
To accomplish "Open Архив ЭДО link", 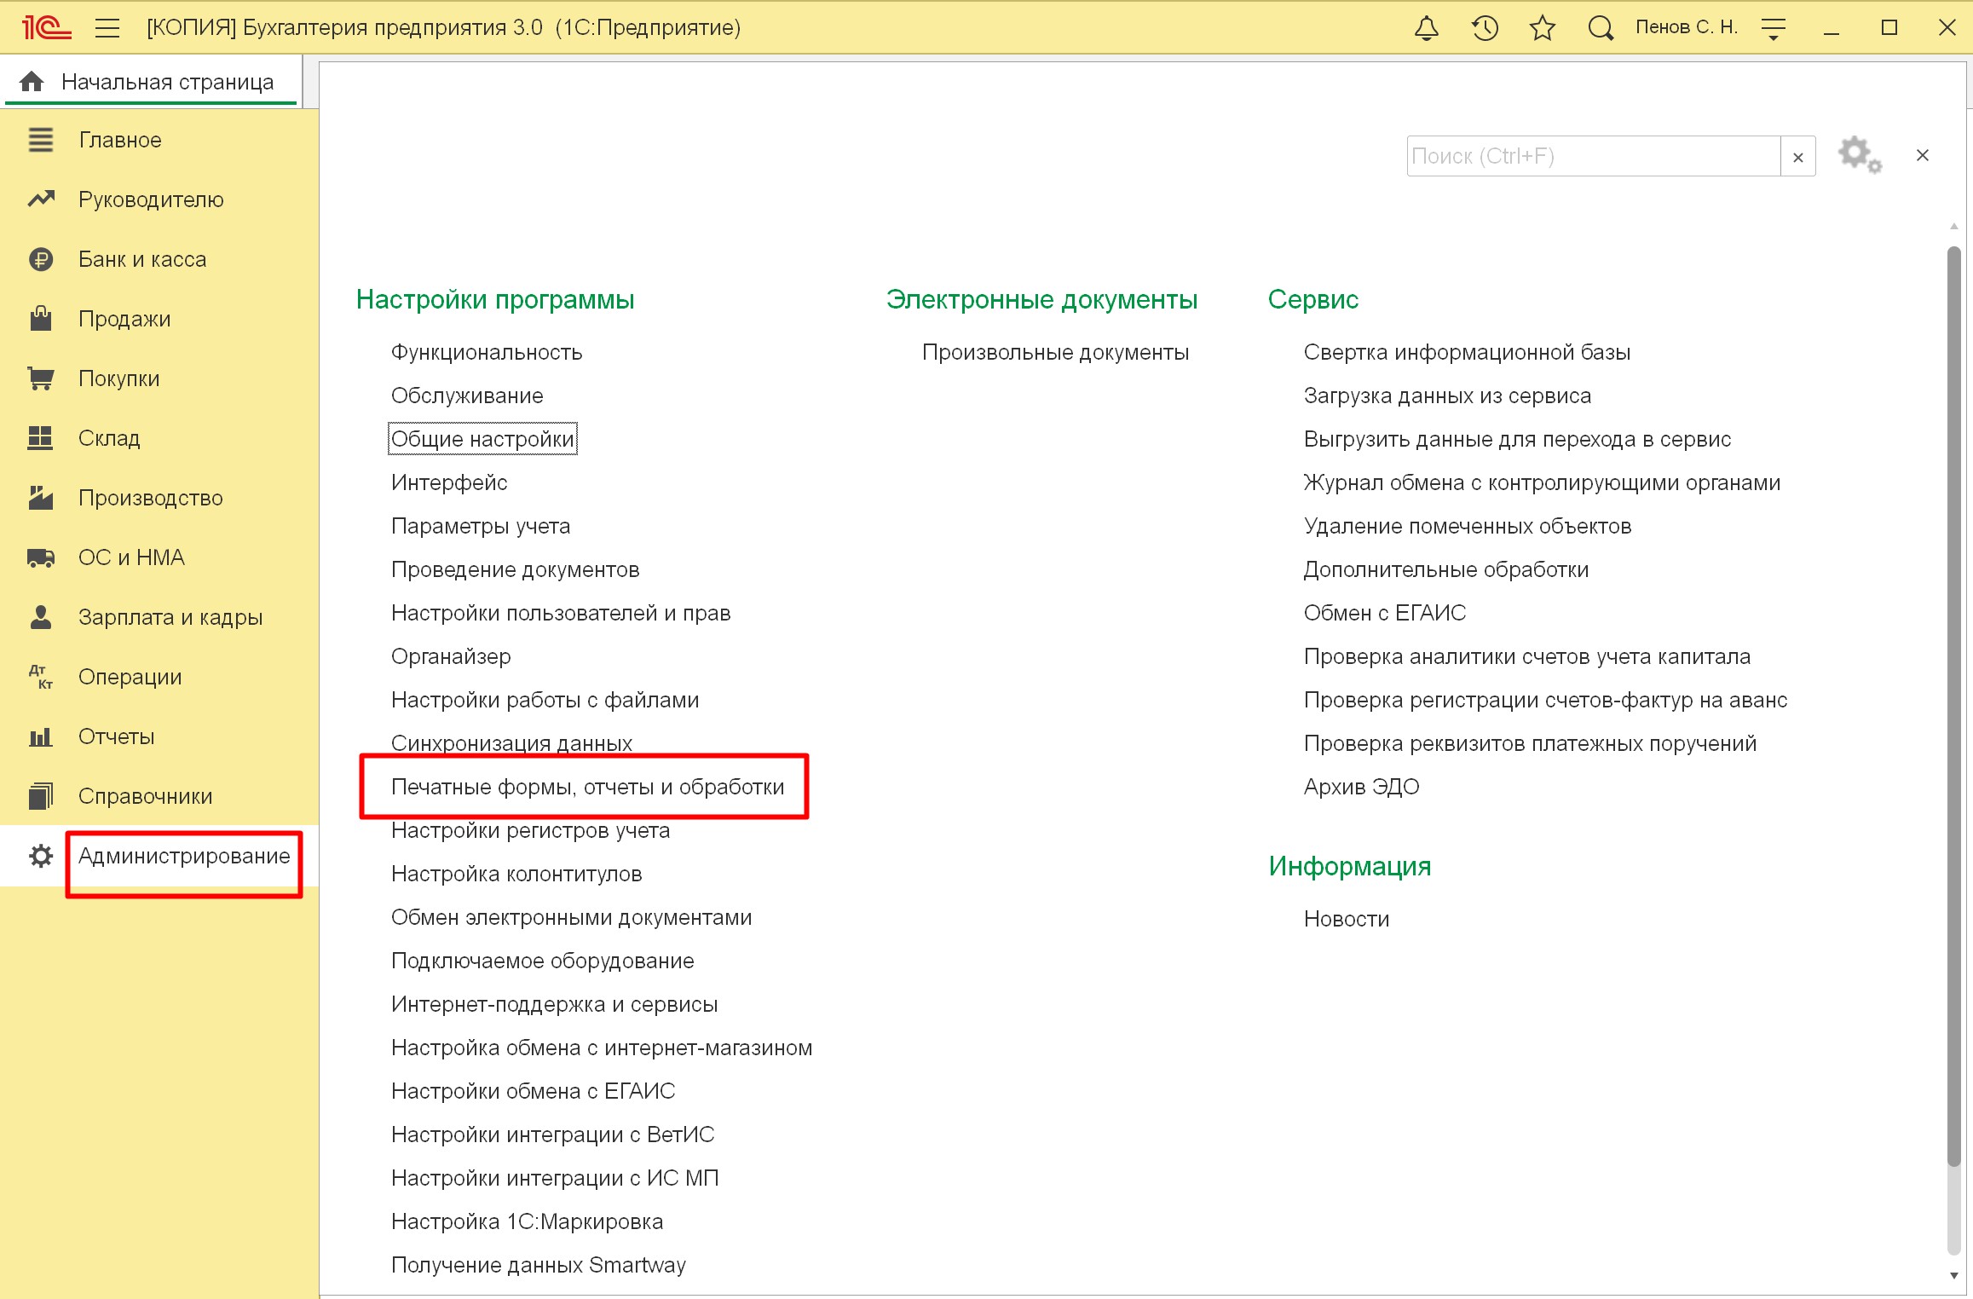I will pyautogui.click(x=1362, y=787).
